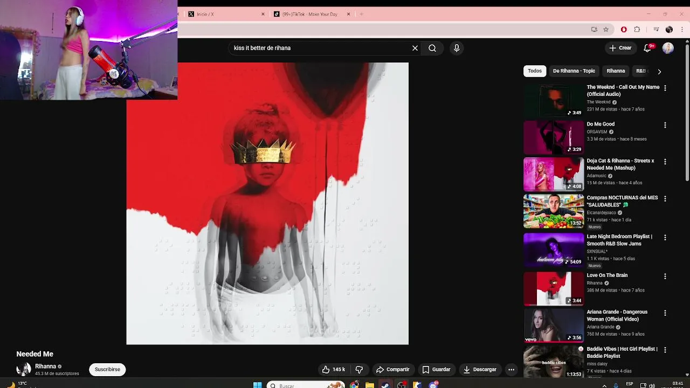Share the video via Compartir

coord(393,369)
